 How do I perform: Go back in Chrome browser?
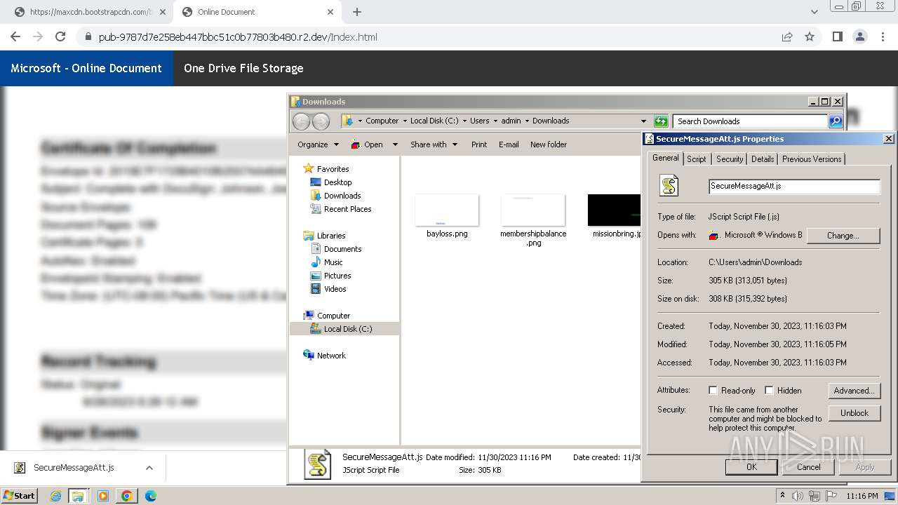pos(15,36)
